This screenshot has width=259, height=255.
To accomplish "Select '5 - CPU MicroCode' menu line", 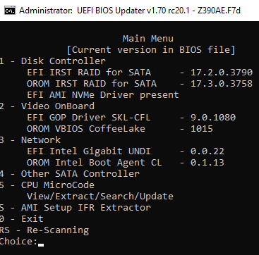I will pyautogui.click(x=47, y=185).
